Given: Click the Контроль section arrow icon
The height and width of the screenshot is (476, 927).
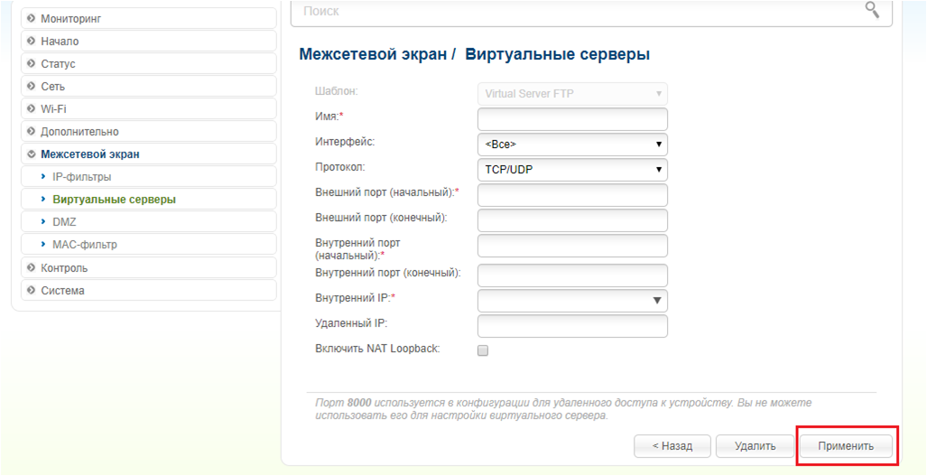Looking at the screenshot, I should 31,268.
